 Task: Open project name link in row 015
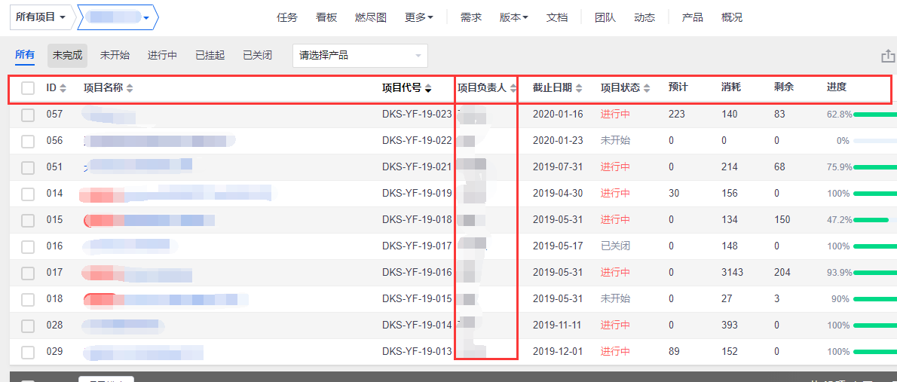click(x=149, y=219)
